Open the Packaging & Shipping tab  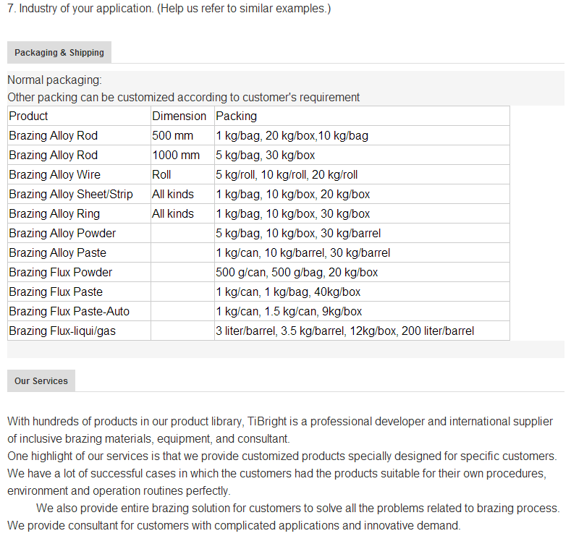pyautogui.click(x=59, y=52)
